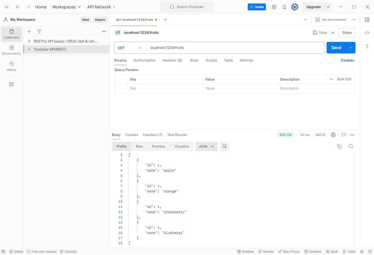Expand the Workspaces dropdown
Screen dimensions: 374x255
pos(66,7)
